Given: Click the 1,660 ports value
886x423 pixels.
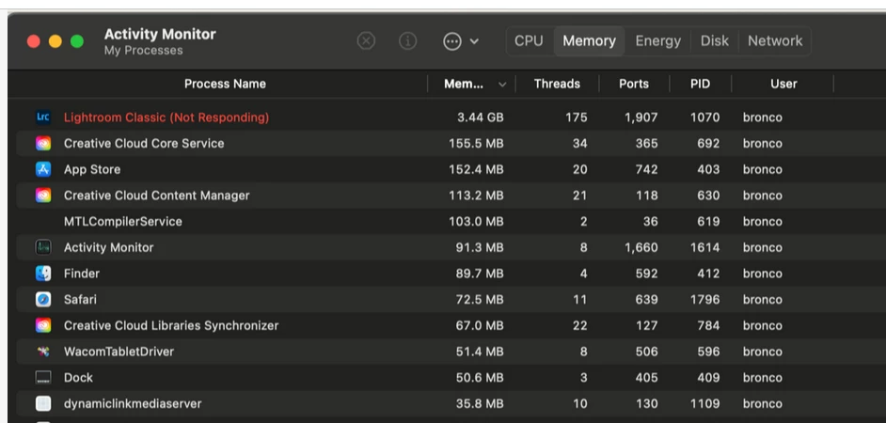Looking at the screenshot, I should coord(641,247).
